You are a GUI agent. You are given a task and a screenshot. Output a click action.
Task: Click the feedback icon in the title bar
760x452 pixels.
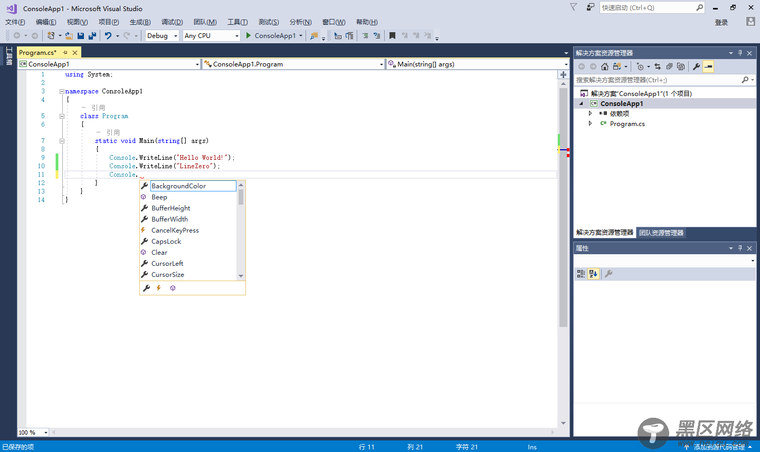591,7
